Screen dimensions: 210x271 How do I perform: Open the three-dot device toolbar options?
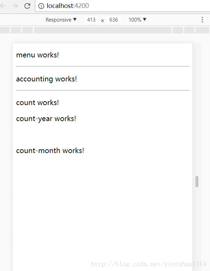tap(202, 20)
